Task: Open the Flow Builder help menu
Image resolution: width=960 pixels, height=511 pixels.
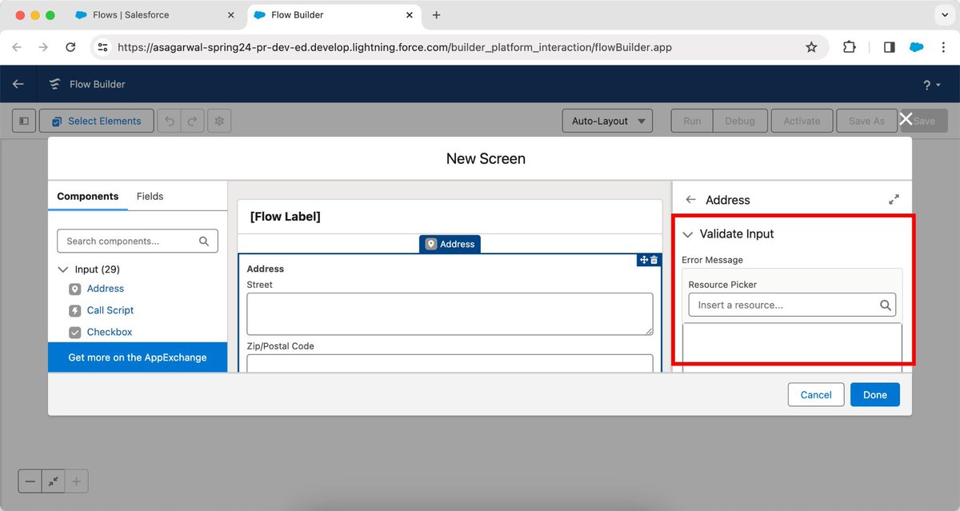Action: click(x=931, y=85)
